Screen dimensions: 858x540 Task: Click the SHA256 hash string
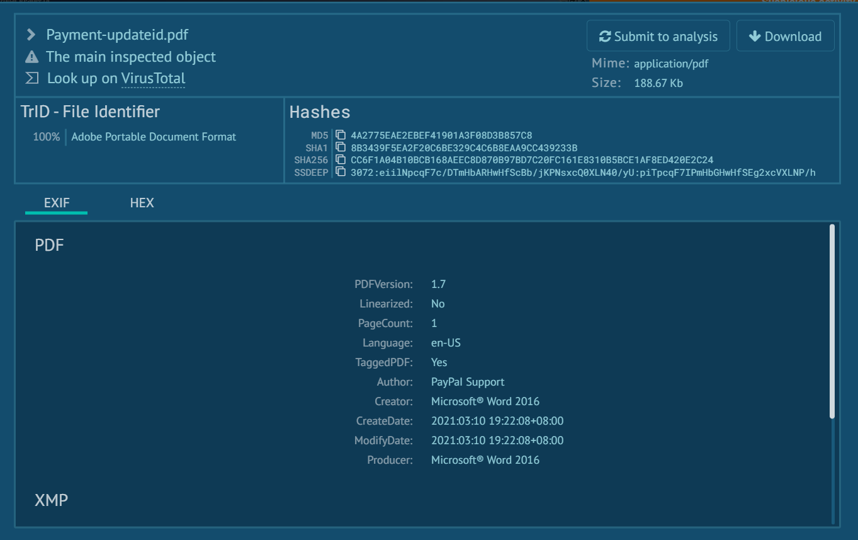point(532,160)
